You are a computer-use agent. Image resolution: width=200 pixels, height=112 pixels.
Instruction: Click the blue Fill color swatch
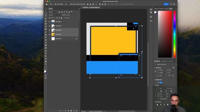161,82
